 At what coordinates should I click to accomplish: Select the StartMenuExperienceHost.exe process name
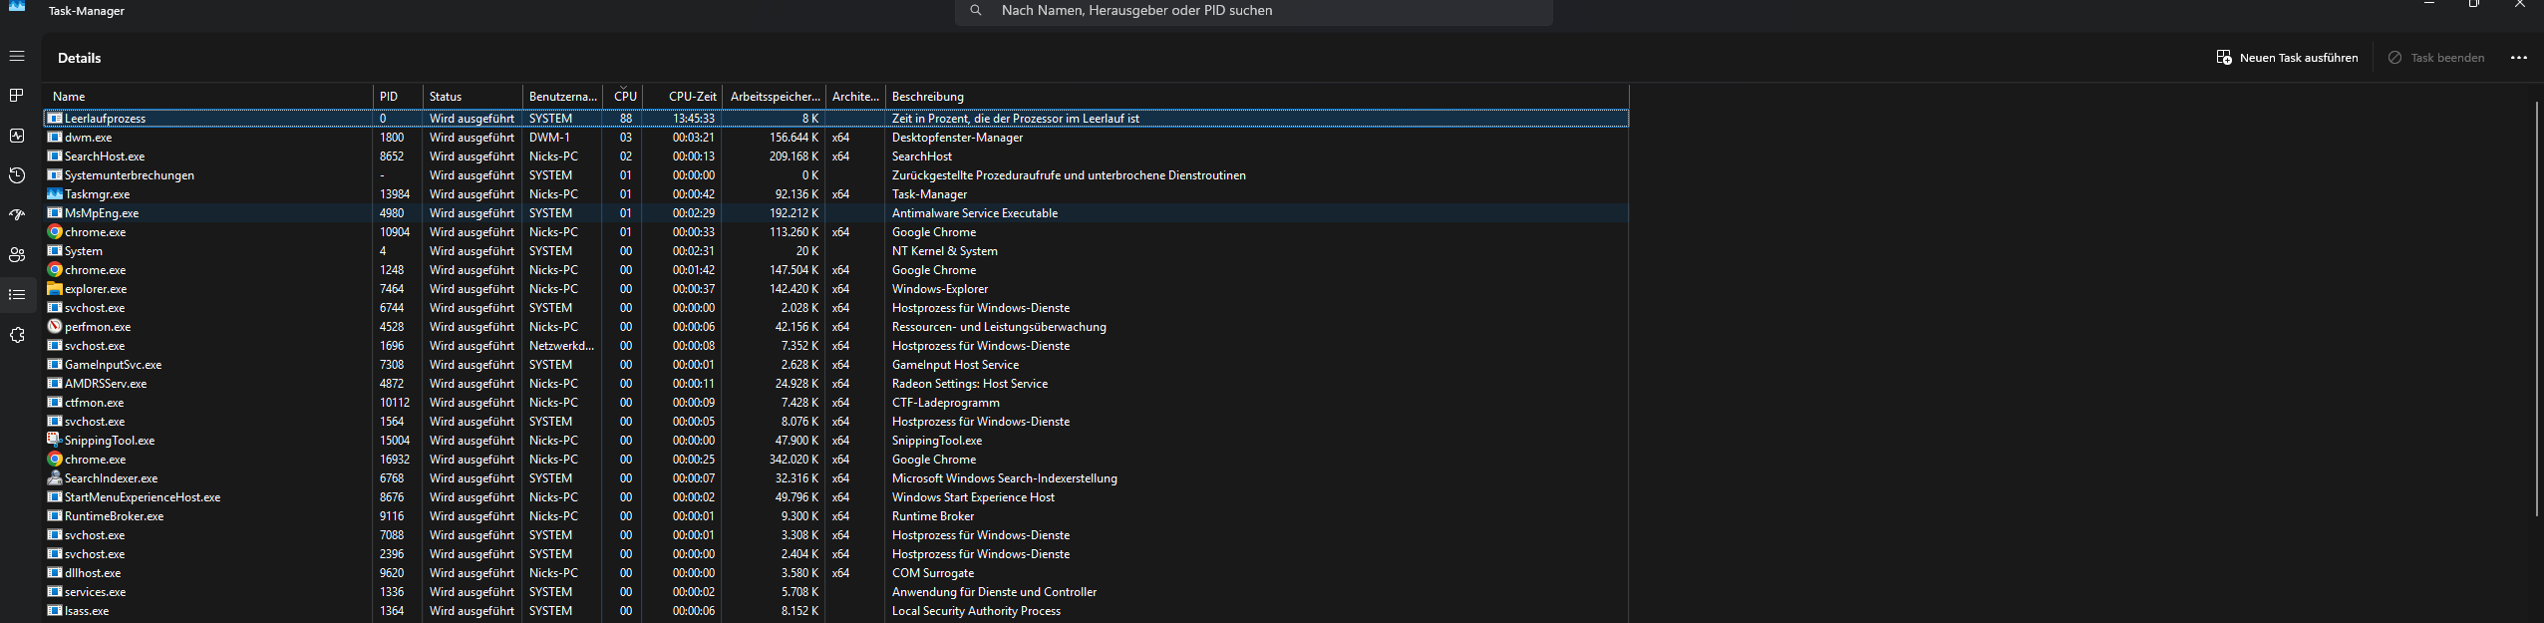[x=143, y=497]
